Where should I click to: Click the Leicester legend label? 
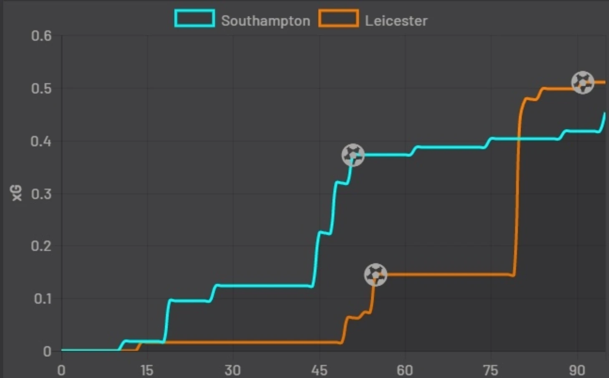pyautogui.click(x=396, y=21)
